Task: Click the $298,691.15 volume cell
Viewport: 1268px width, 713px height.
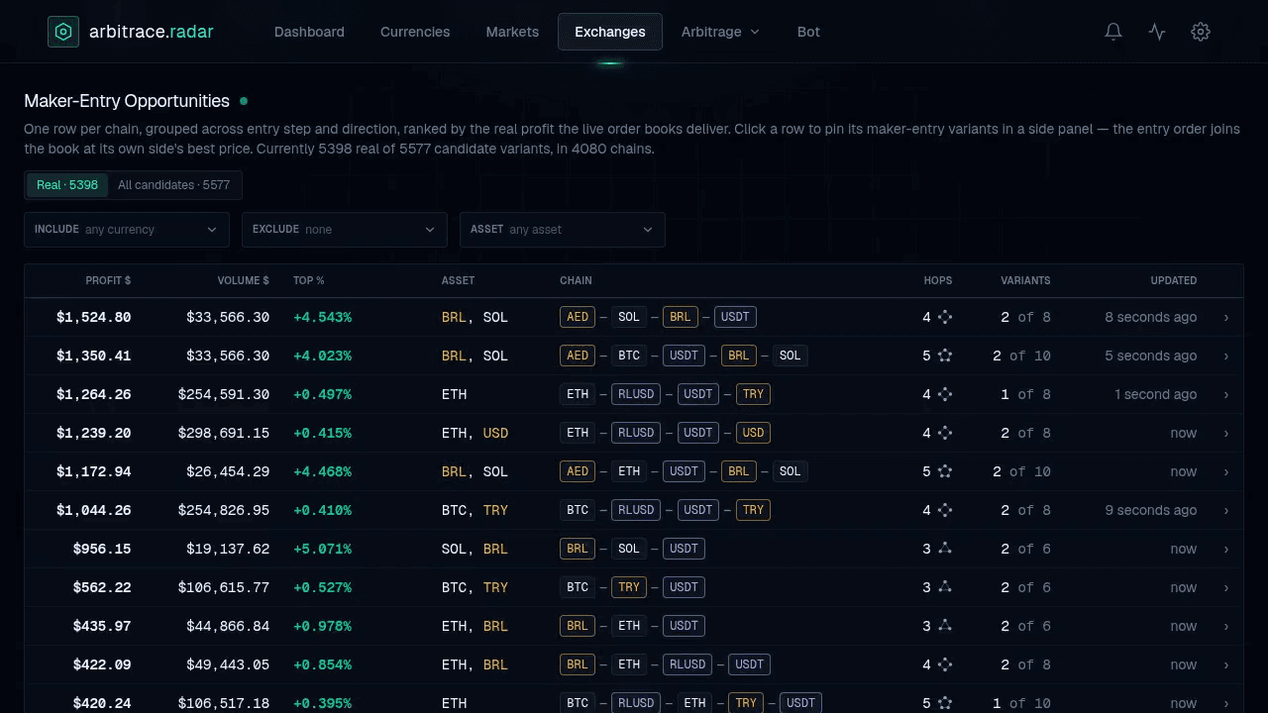Action: [224, 433]
